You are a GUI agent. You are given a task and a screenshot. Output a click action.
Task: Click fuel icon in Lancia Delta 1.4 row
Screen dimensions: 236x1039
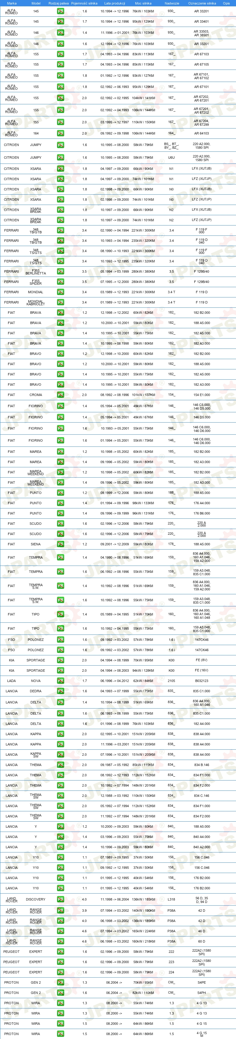(x=60, y=702)
